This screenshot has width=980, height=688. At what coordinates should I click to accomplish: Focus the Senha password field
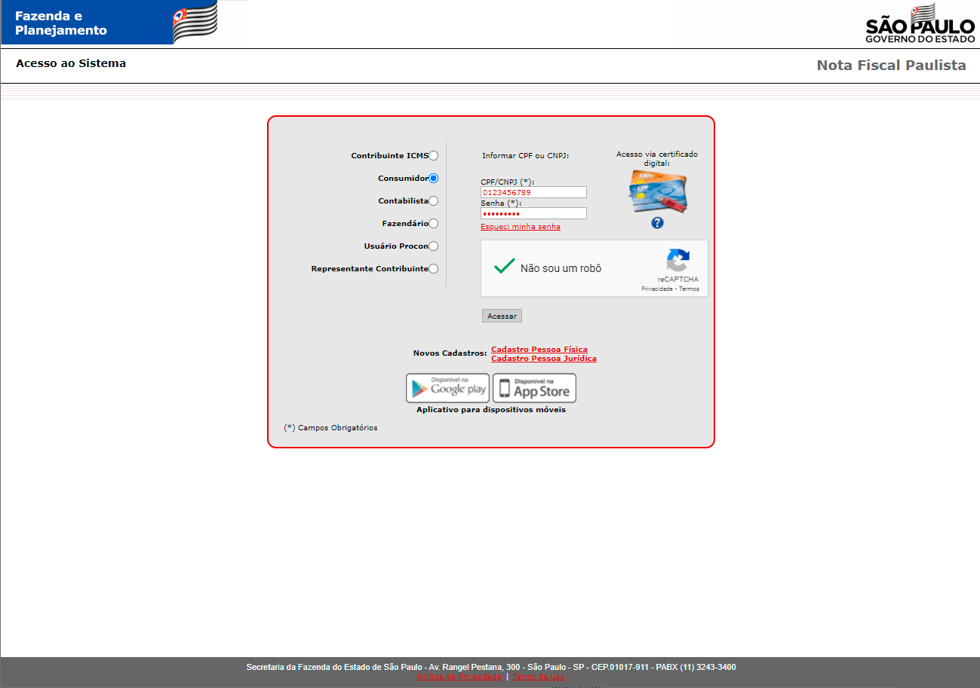click(533, 213)
